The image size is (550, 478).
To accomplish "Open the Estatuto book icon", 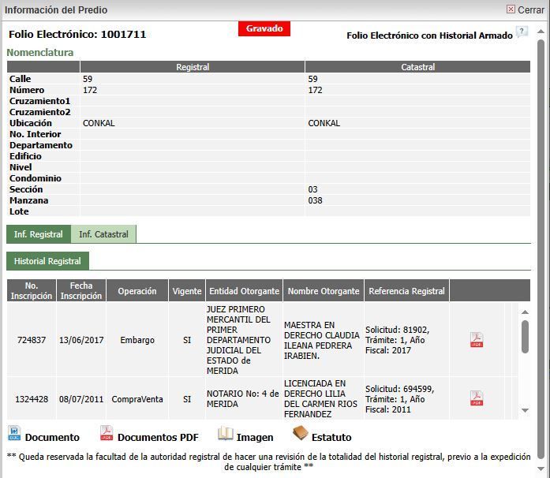I will 301,433.
